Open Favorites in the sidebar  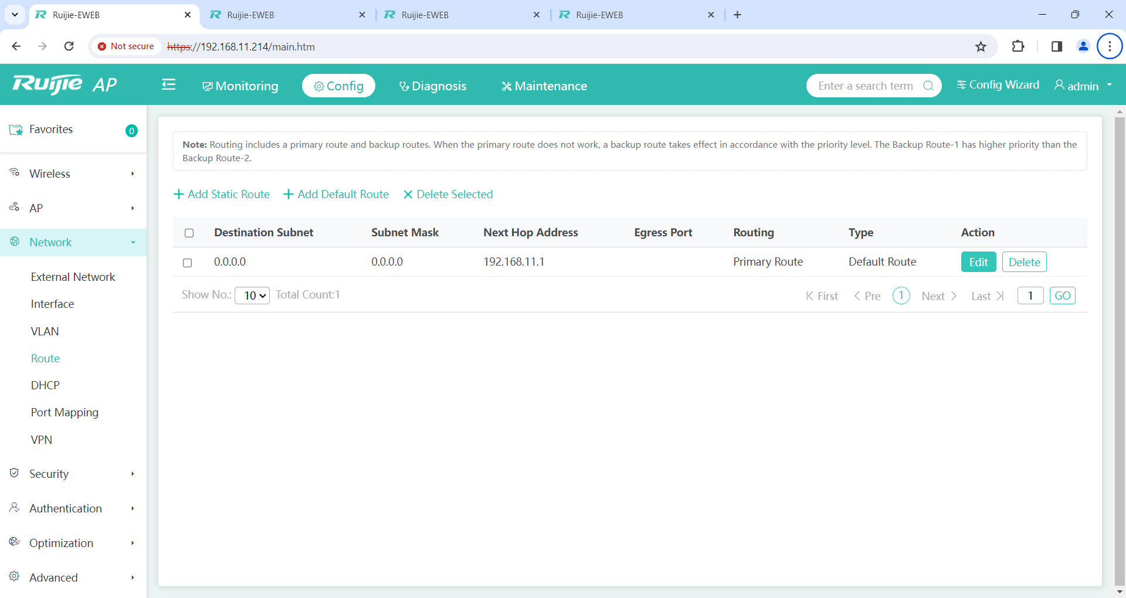(51, 130)
